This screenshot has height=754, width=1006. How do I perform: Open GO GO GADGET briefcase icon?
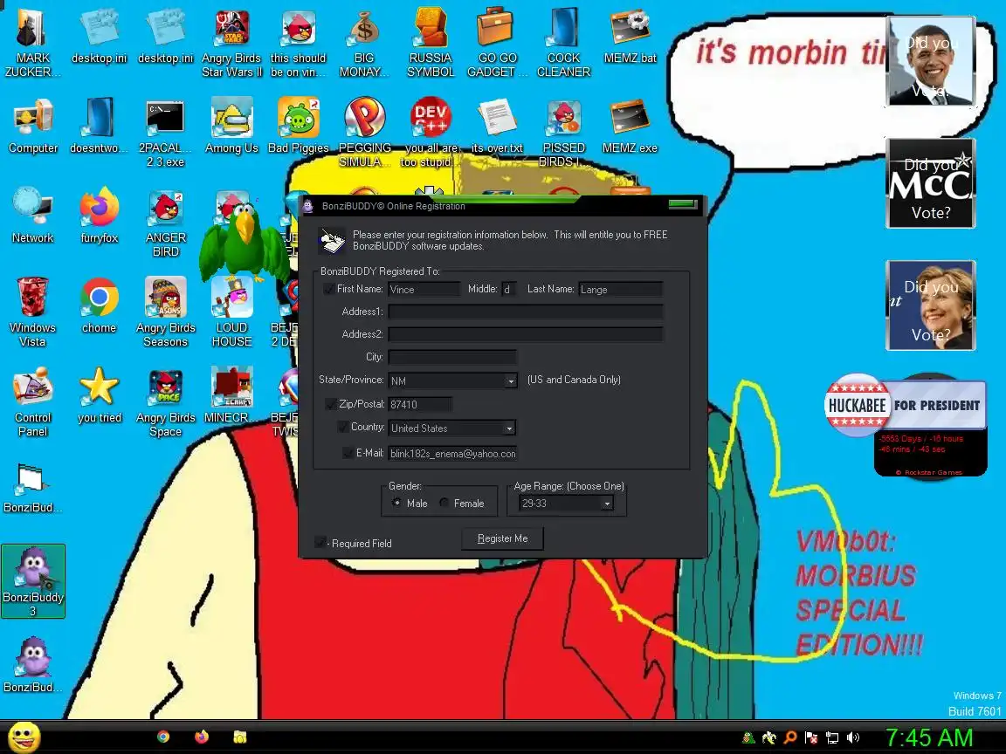[497, 43]
